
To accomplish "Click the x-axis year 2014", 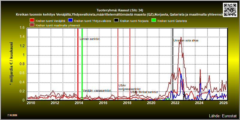I will pos(79,103).
